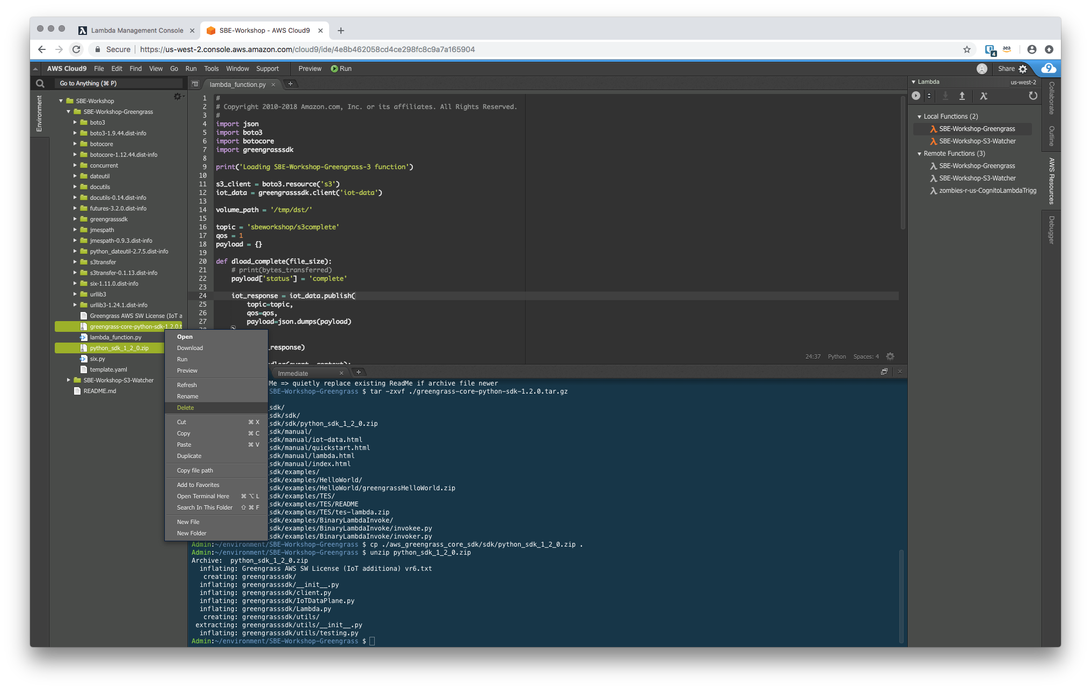
Task: Create a new Lambda function icon
Action: pos(984,96)
